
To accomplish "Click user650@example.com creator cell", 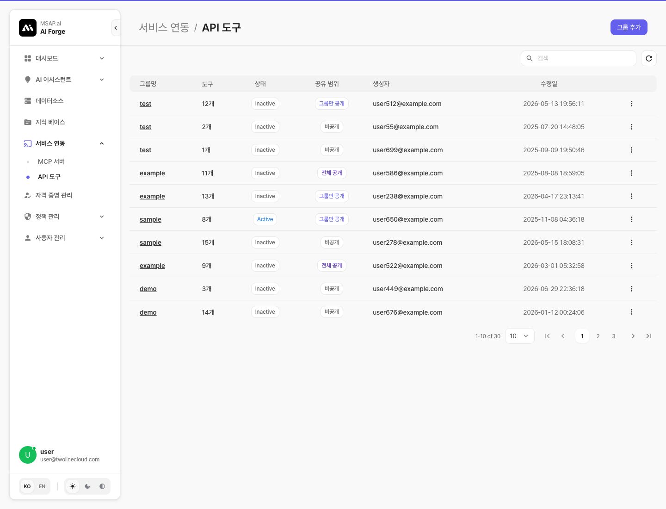I will [x=407, y=219].
